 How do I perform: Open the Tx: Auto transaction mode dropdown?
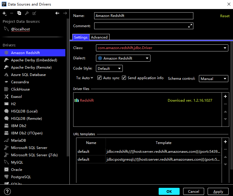click(85, 78)
